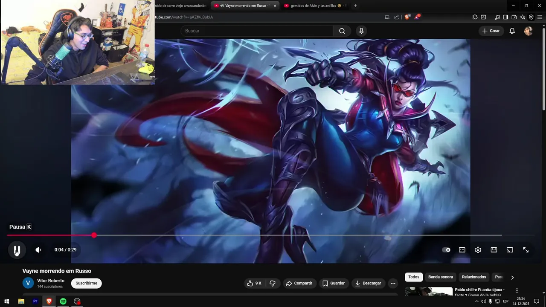The image size is (546, 307).
Task: Seek using the red progress bar handle
Action: tap(94, 235)
